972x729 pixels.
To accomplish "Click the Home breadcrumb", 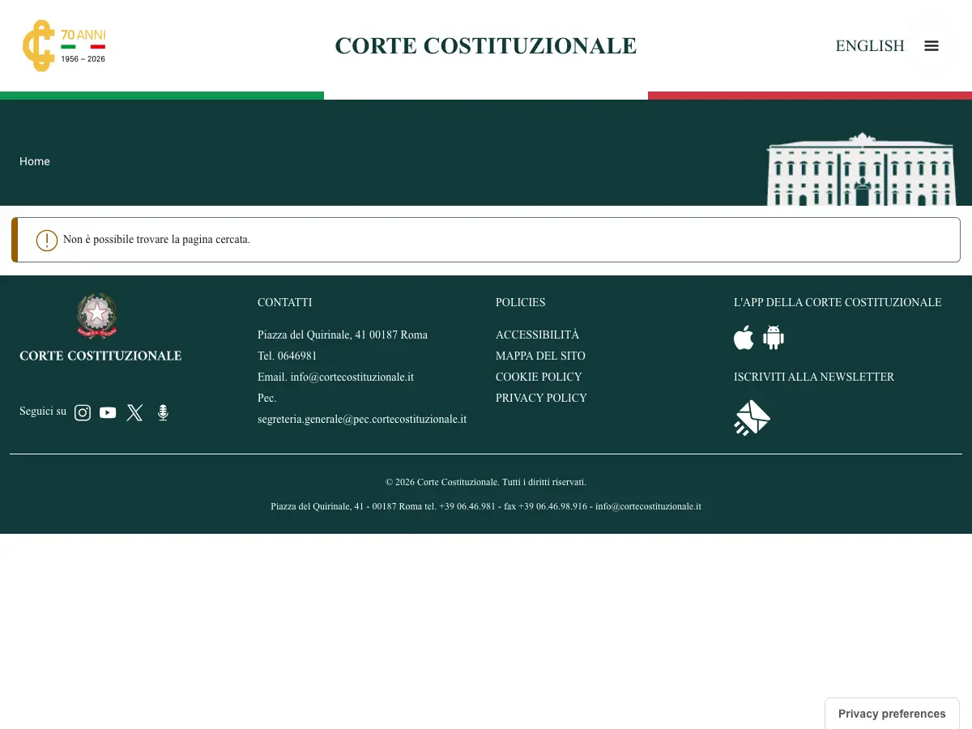I will (35, 162).
